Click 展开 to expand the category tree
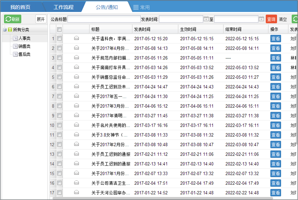This screenshot has height=200, width=298. pyautogui.click(x=40, y=19)
